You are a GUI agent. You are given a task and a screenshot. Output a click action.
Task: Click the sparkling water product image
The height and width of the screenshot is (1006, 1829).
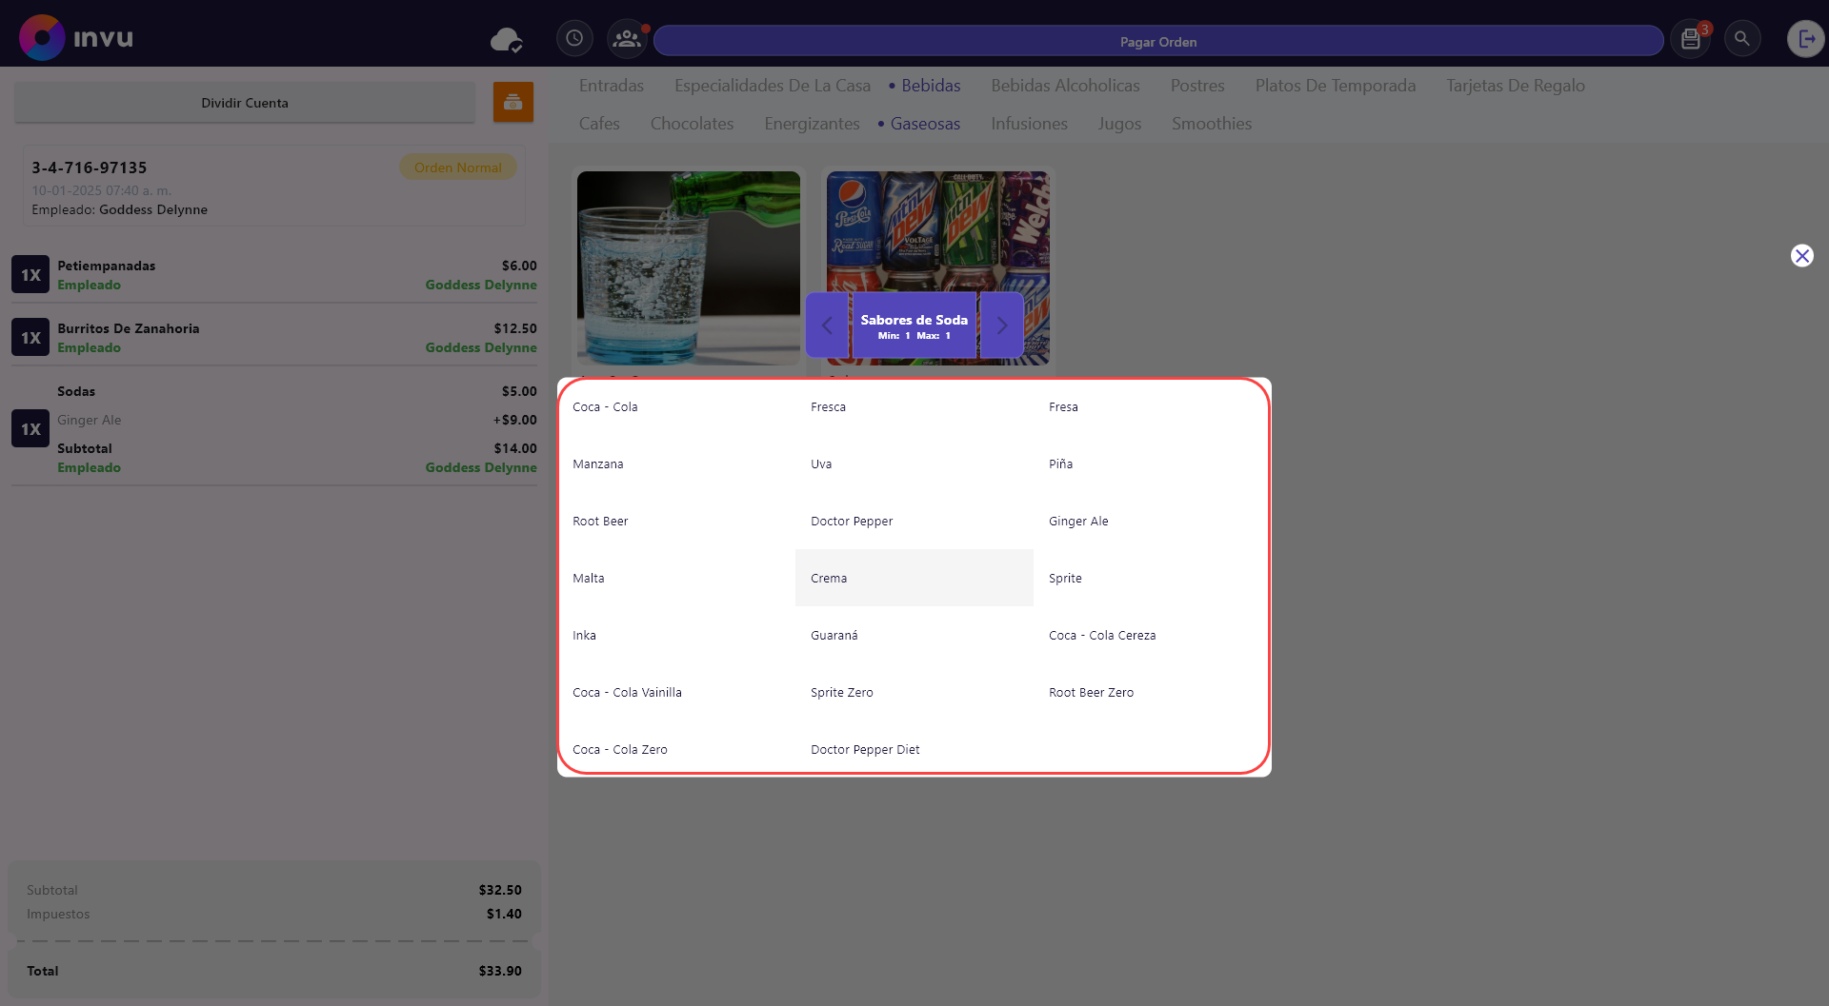pos(689,268)
